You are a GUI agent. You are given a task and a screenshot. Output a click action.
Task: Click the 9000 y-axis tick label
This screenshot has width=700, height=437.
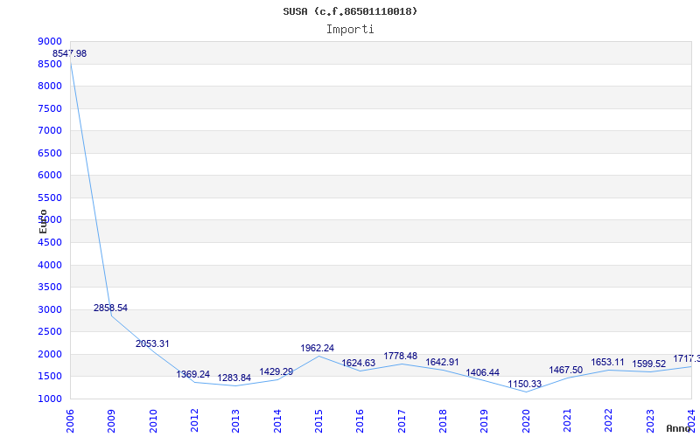click(50, 41)
